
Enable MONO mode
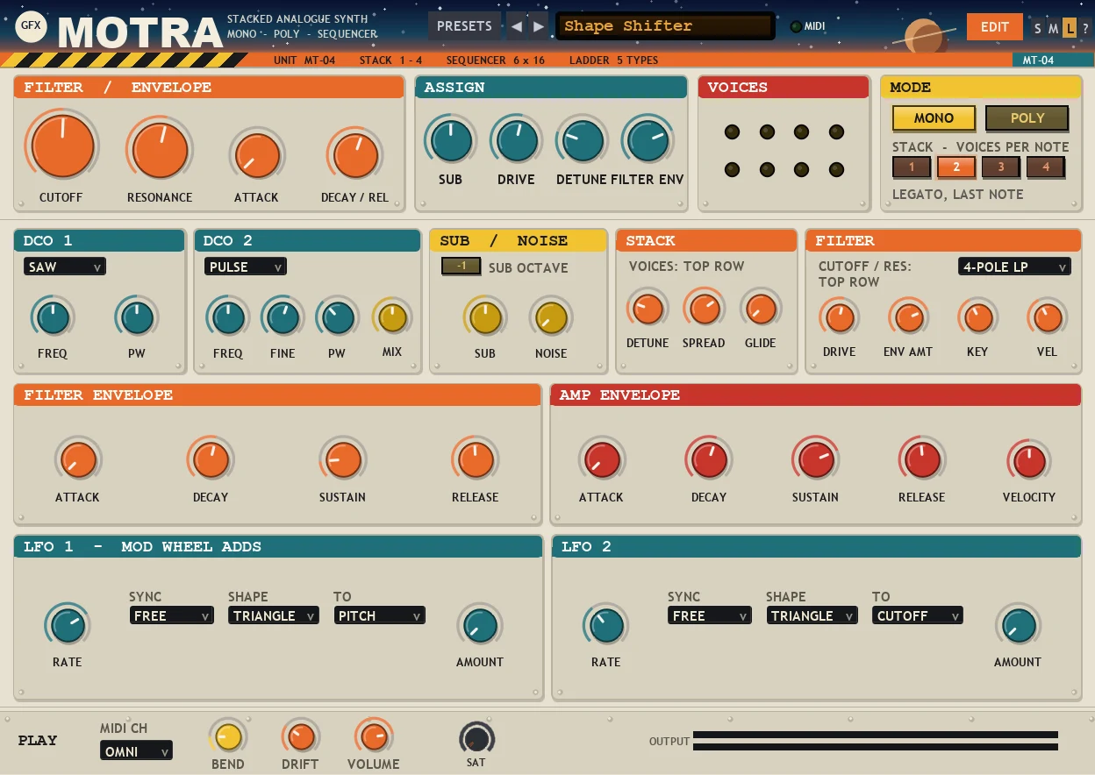pos(934,118)
